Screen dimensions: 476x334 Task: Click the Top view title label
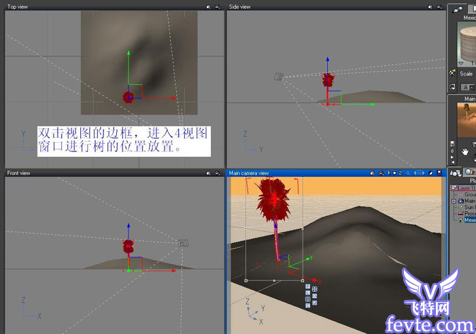[17, 7]
